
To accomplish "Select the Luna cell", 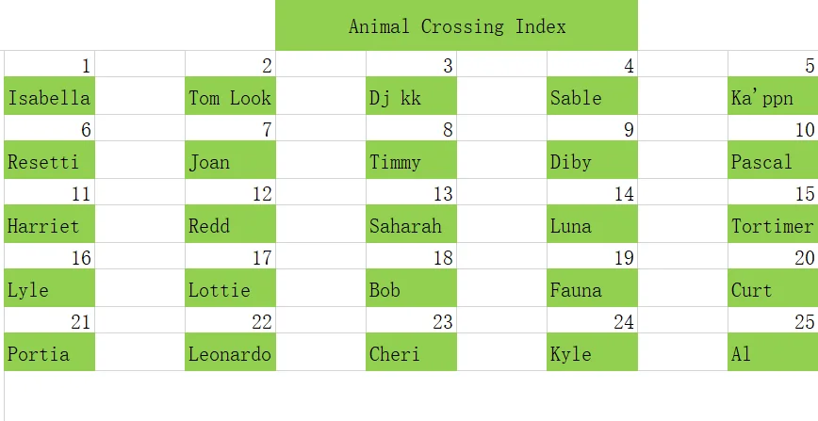I will pyautogui.click(x=592, y=224).
